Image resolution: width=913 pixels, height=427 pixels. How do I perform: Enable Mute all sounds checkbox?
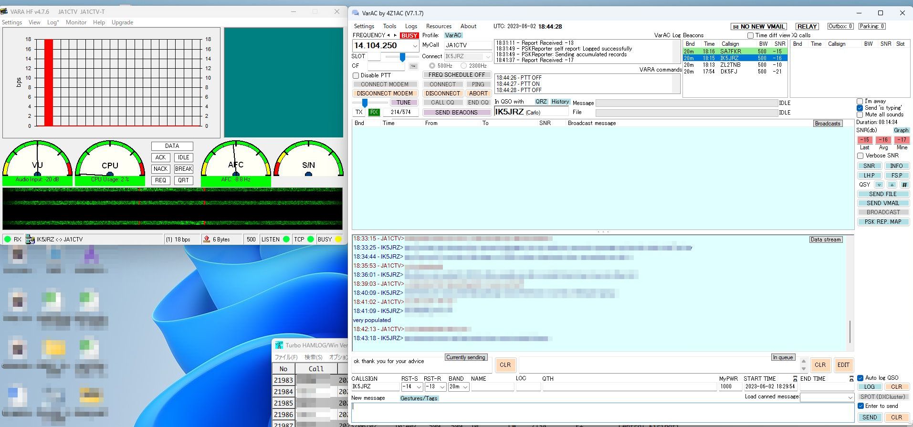click(x=860, y=115)
